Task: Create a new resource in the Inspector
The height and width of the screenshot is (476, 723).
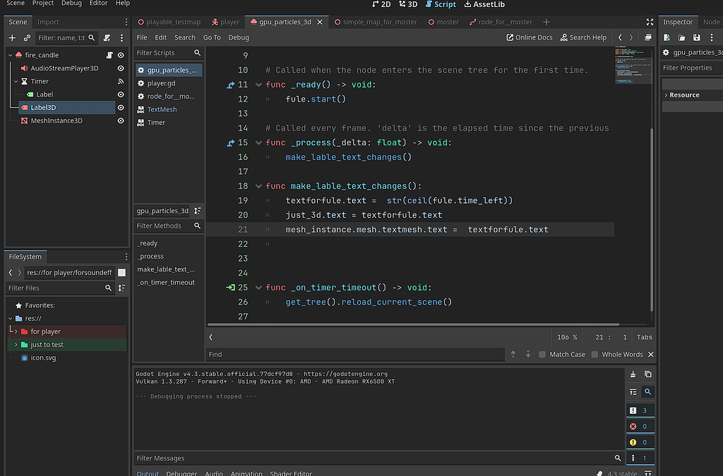Action: click(x=665, y=37)
